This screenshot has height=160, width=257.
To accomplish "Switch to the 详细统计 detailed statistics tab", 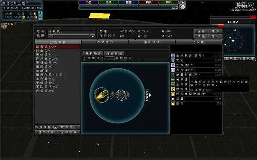I will point(152,42).
